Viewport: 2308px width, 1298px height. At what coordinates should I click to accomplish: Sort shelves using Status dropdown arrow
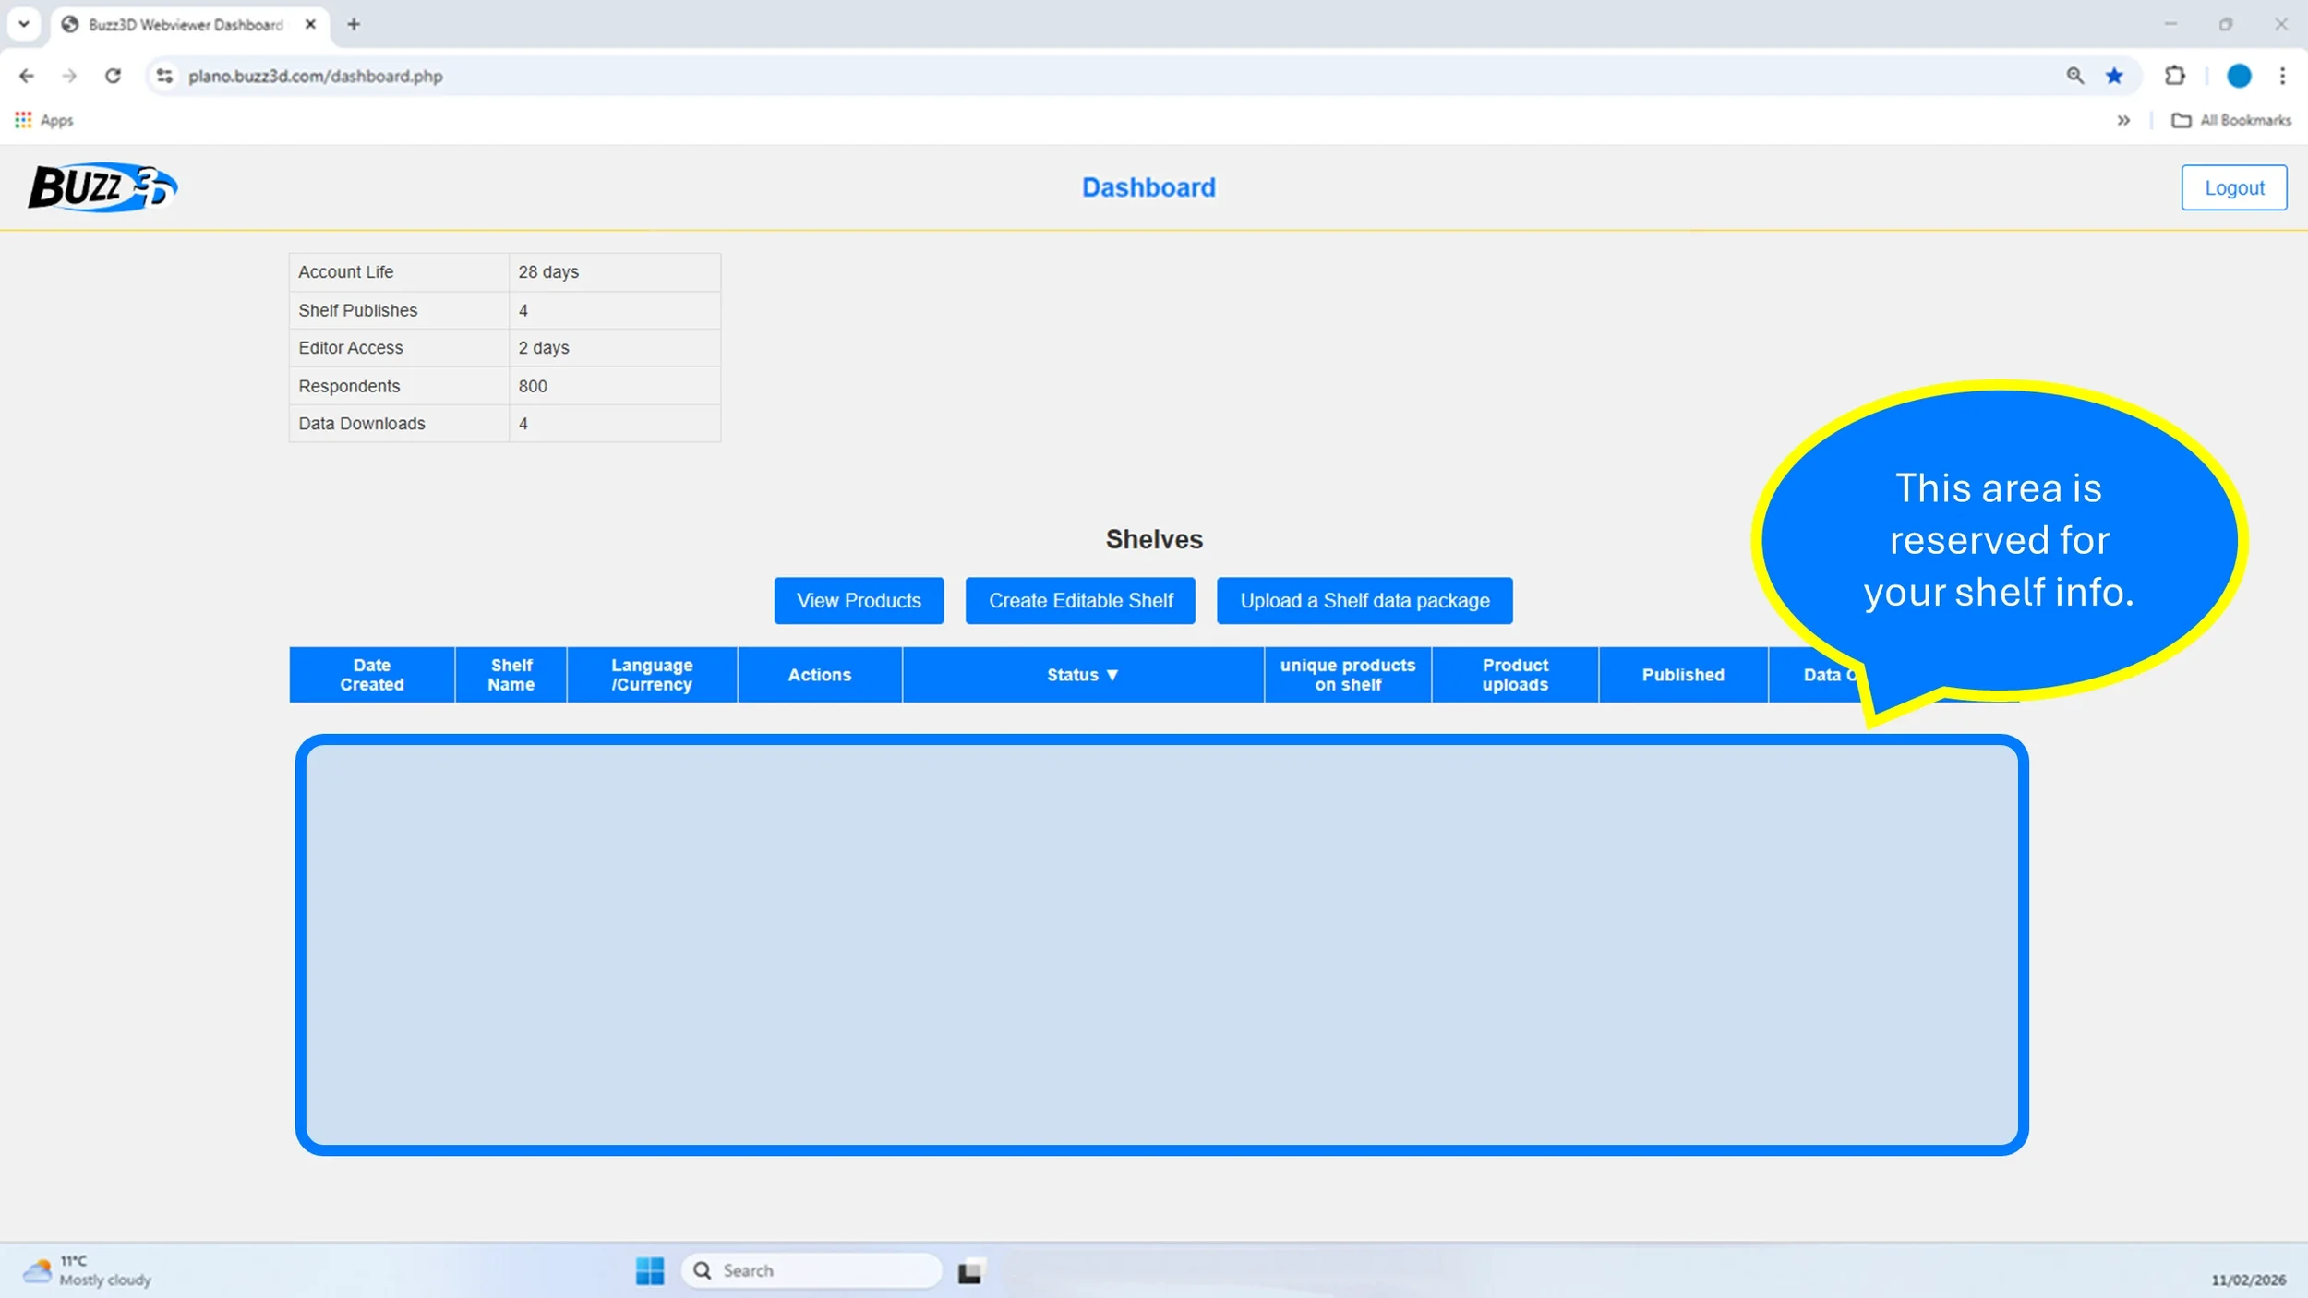(1112, 675)
